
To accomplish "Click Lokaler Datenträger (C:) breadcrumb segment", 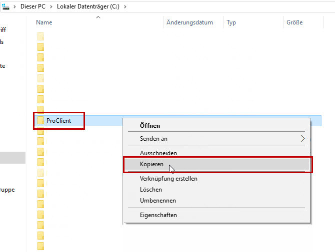I will coord(88,6).
